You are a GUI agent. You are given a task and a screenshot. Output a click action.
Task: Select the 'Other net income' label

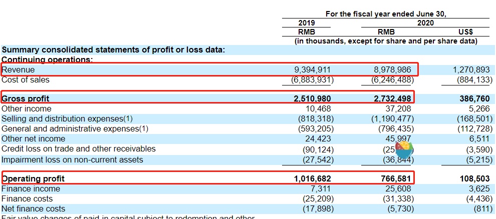[x=33, y=139]
